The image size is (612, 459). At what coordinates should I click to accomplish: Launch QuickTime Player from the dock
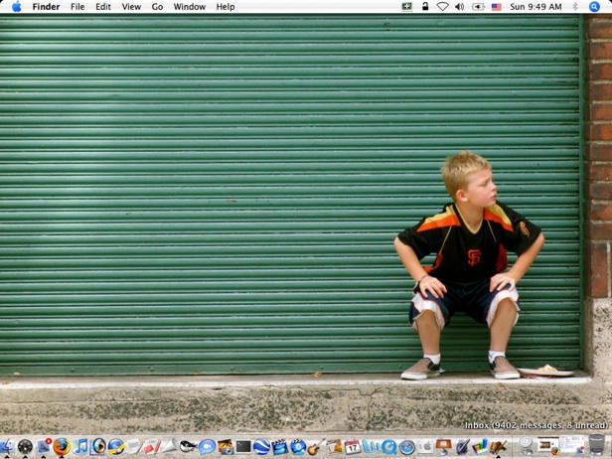pyautogui.click(x=389, y=447)
